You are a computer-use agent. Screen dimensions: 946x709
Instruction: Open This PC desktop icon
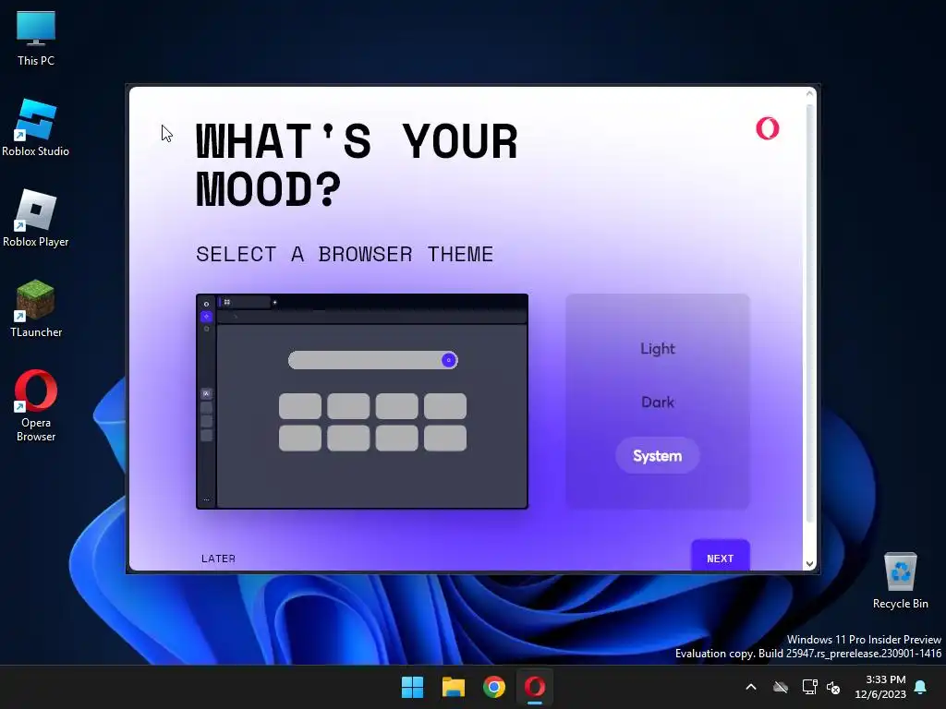pyautogui.click(x=36, y=39)
